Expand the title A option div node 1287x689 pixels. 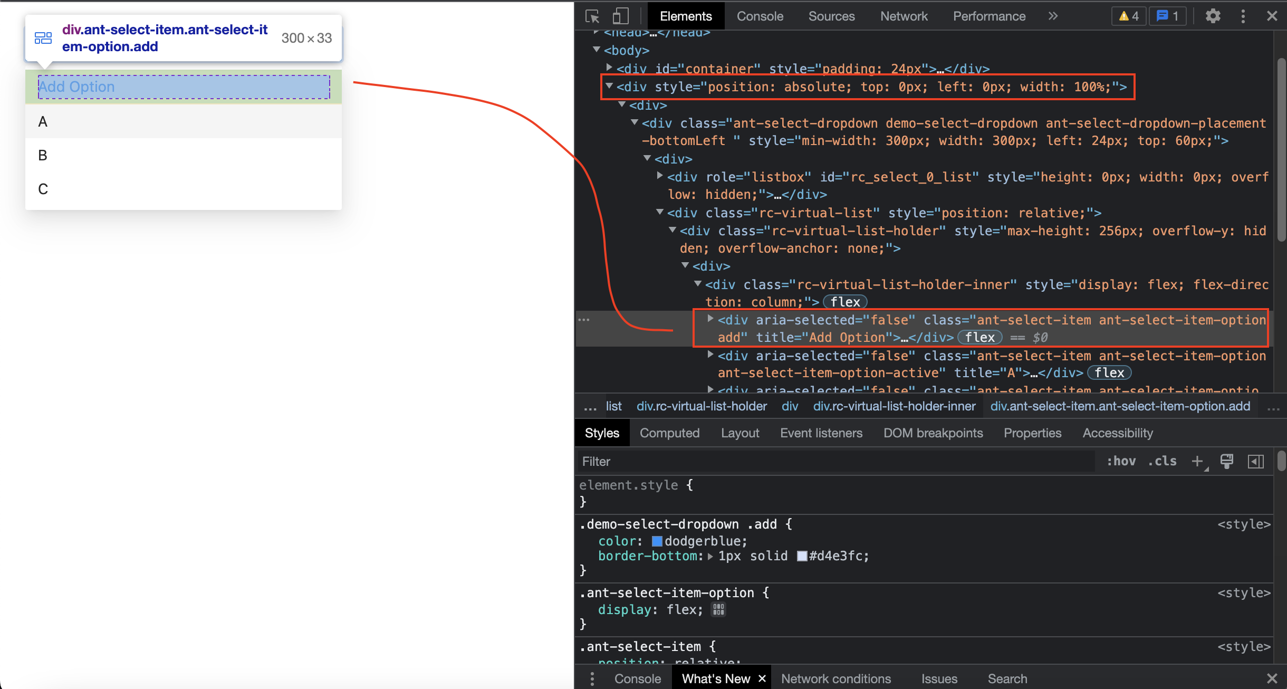pos(710,355)
